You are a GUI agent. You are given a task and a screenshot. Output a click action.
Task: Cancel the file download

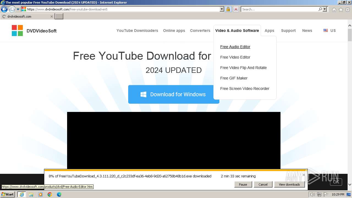(263, 185)
